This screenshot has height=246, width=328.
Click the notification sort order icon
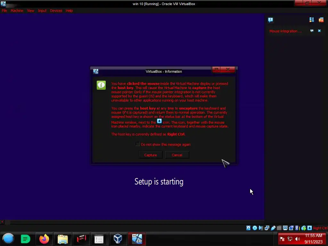312,20
